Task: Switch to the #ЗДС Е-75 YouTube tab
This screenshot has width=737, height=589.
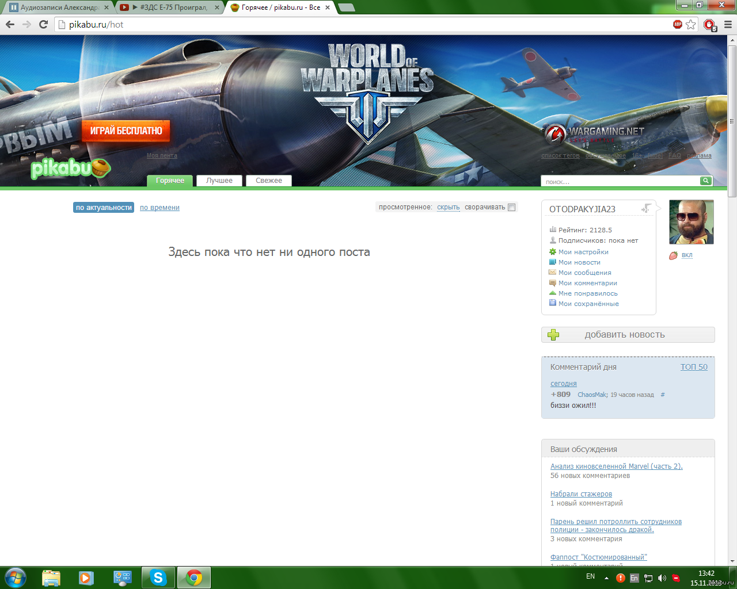Action: point(170,7)
